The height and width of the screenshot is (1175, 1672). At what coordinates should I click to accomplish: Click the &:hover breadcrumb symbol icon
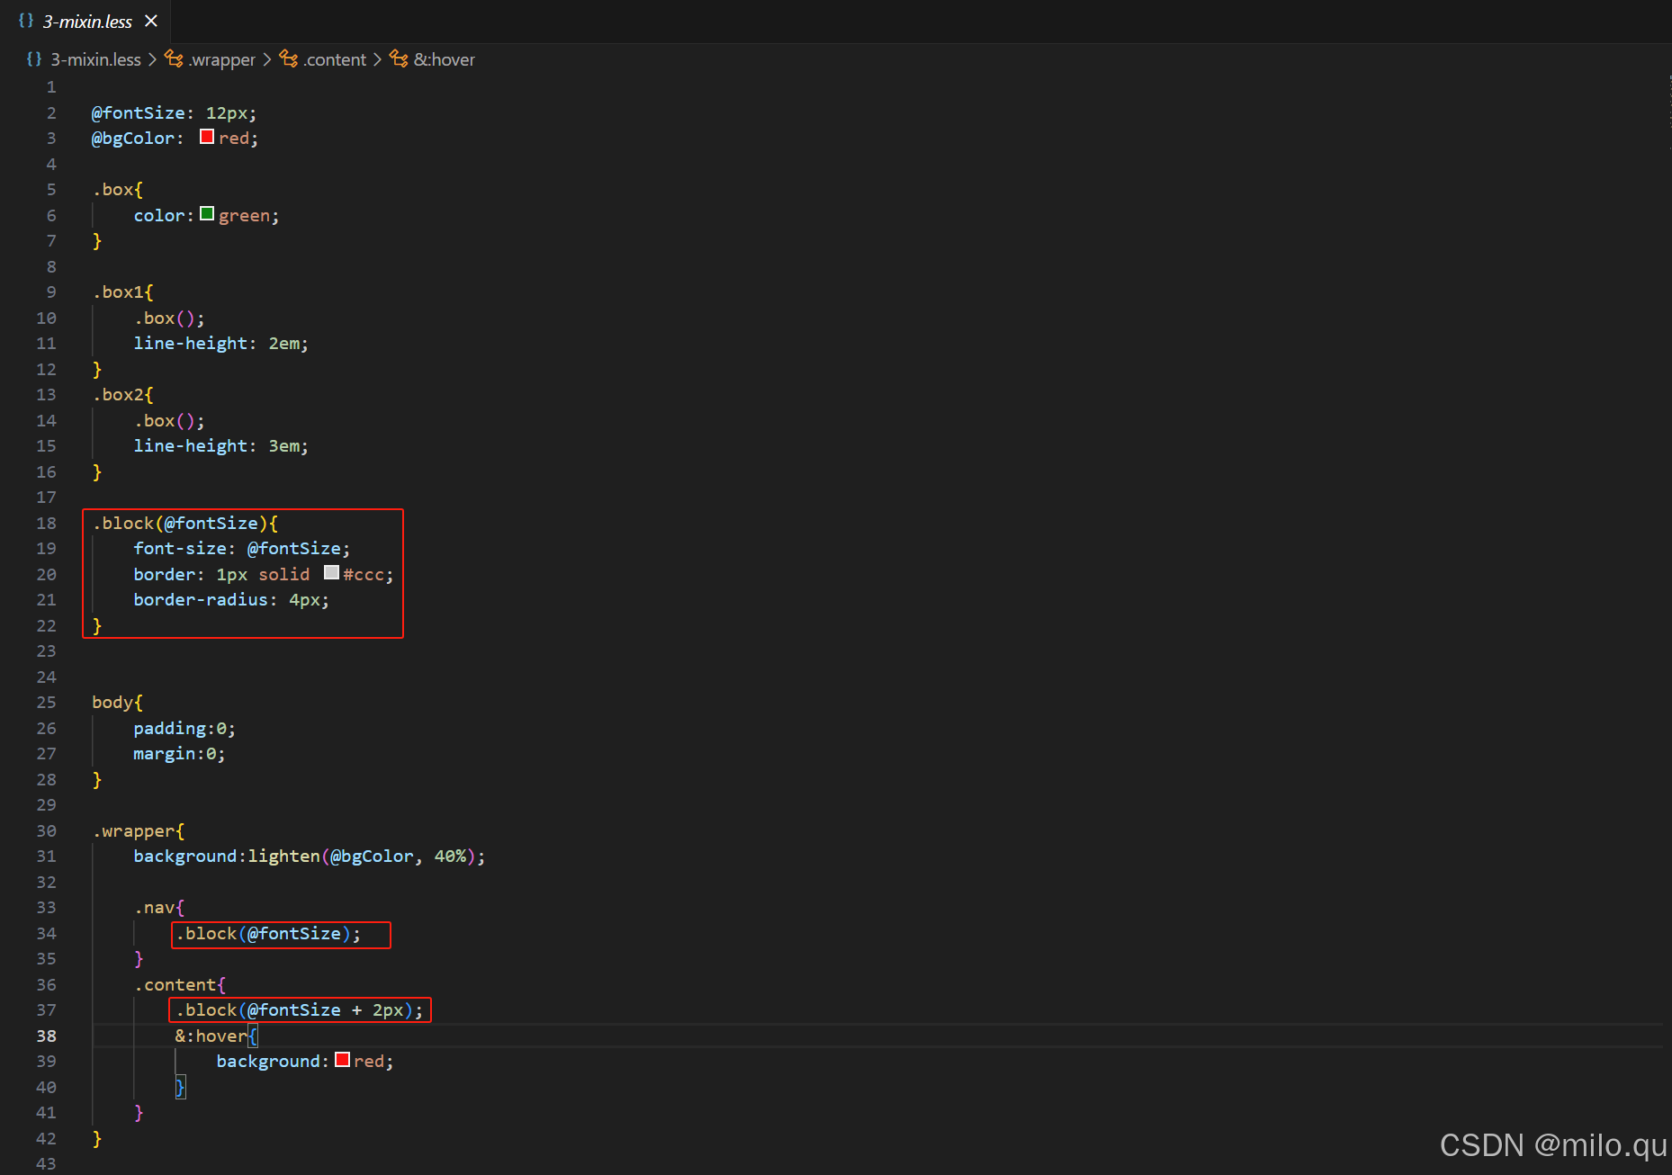coord(399,59)
